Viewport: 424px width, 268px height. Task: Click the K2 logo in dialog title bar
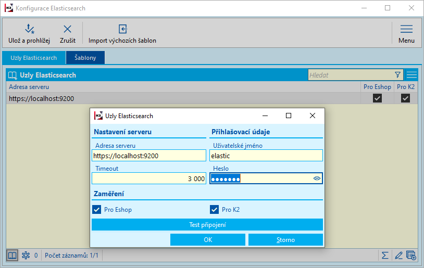[98, 116]
